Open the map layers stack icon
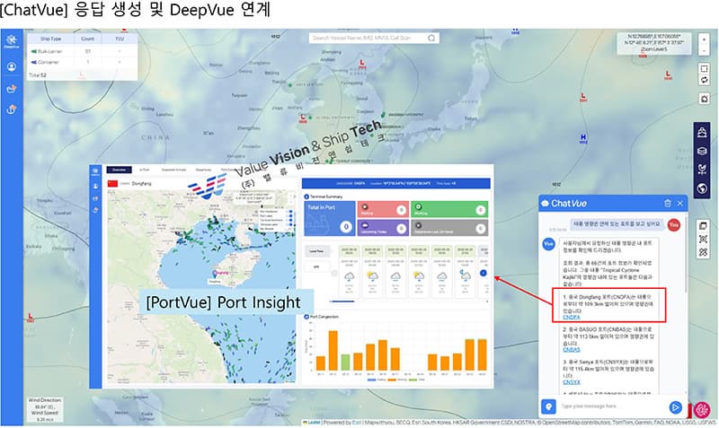Viewport: 719px width, 428px height. [702, 152]
